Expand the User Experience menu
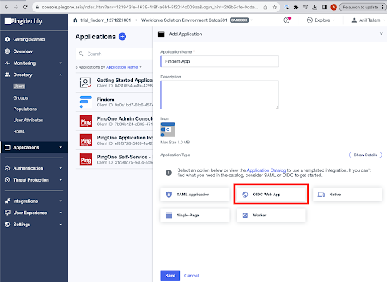 (x=34, y=213)
